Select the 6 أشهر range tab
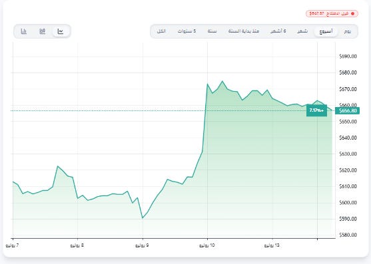The image size is (371, 264). click(x=278, y=31)
